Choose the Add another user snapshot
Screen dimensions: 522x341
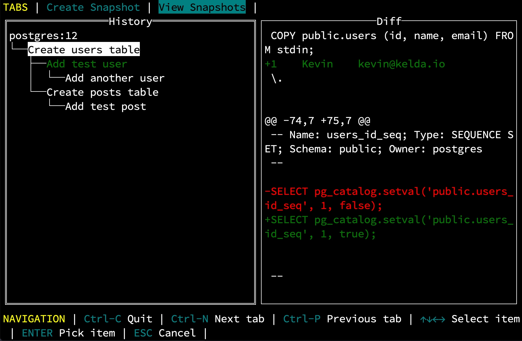click(115, 78)
